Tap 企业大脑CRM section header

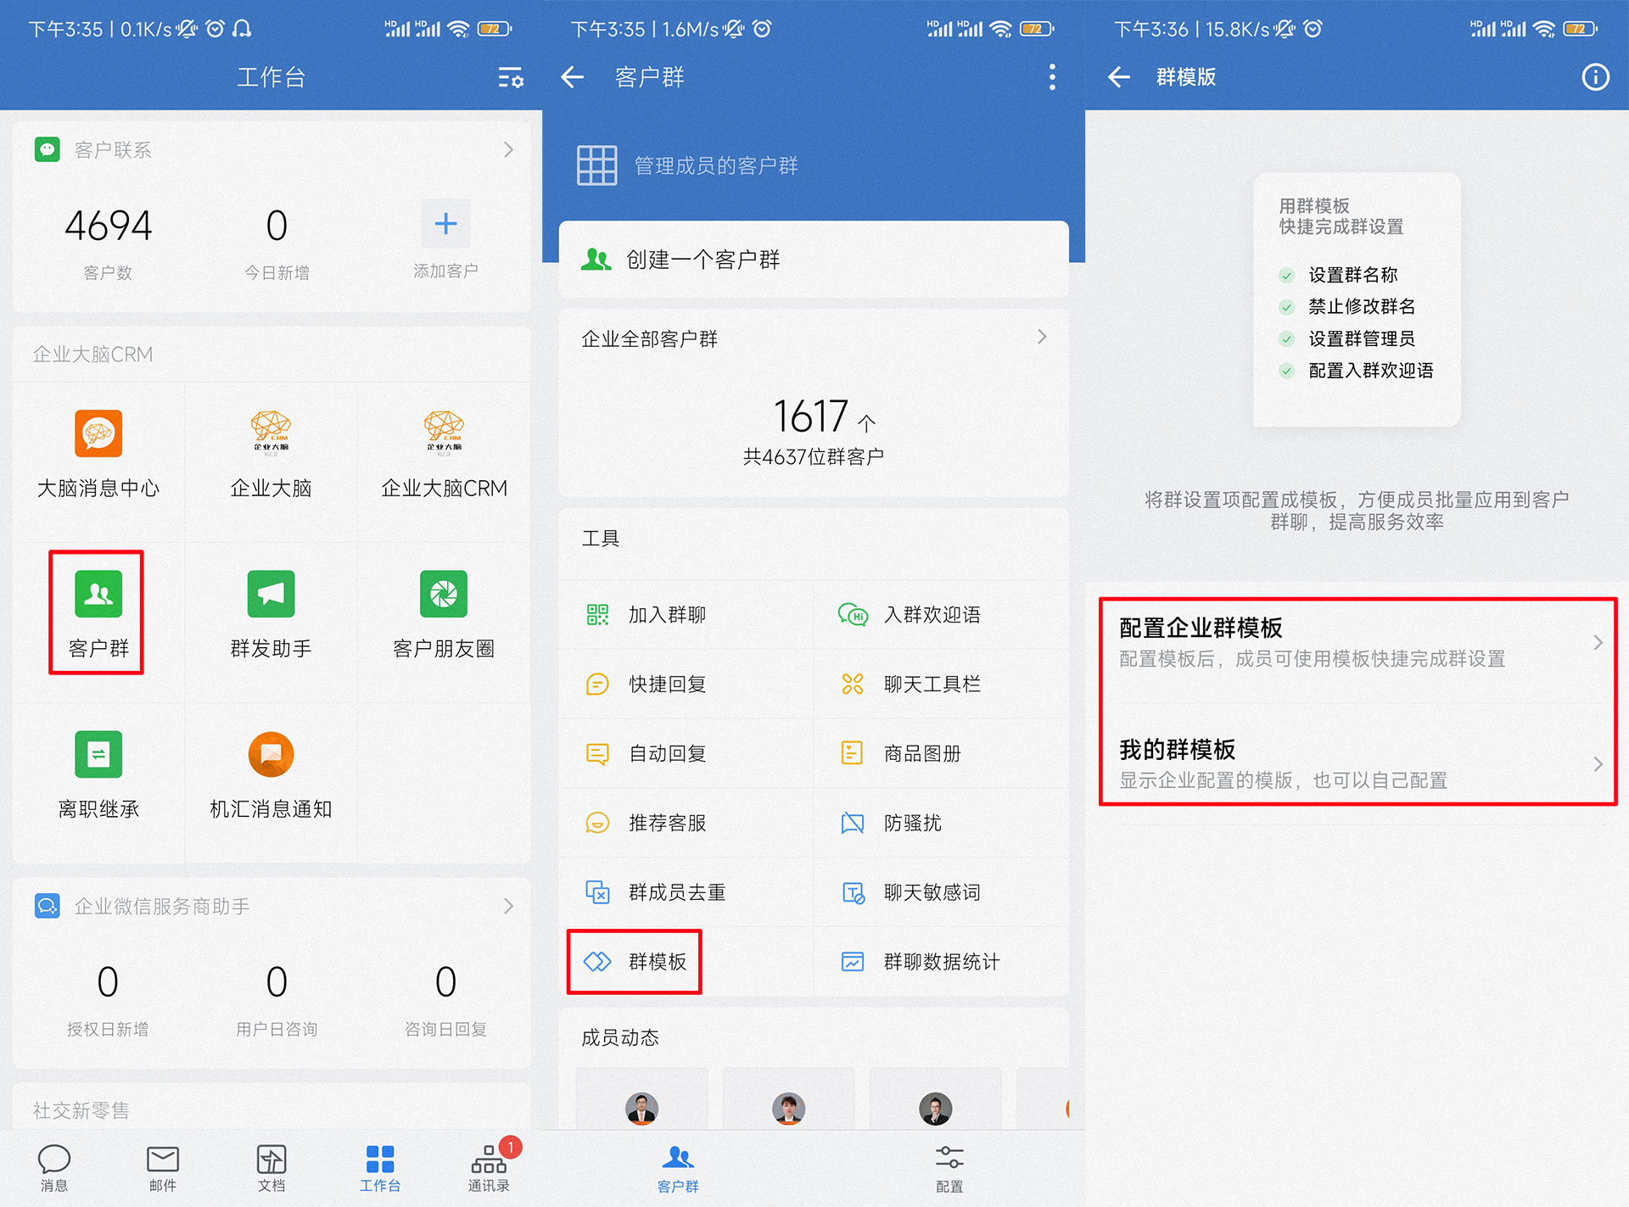pos(92,355)
